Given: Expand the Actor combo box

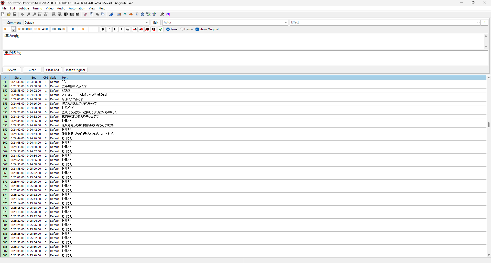Looking at the screenshot, I should click(286, 23).
